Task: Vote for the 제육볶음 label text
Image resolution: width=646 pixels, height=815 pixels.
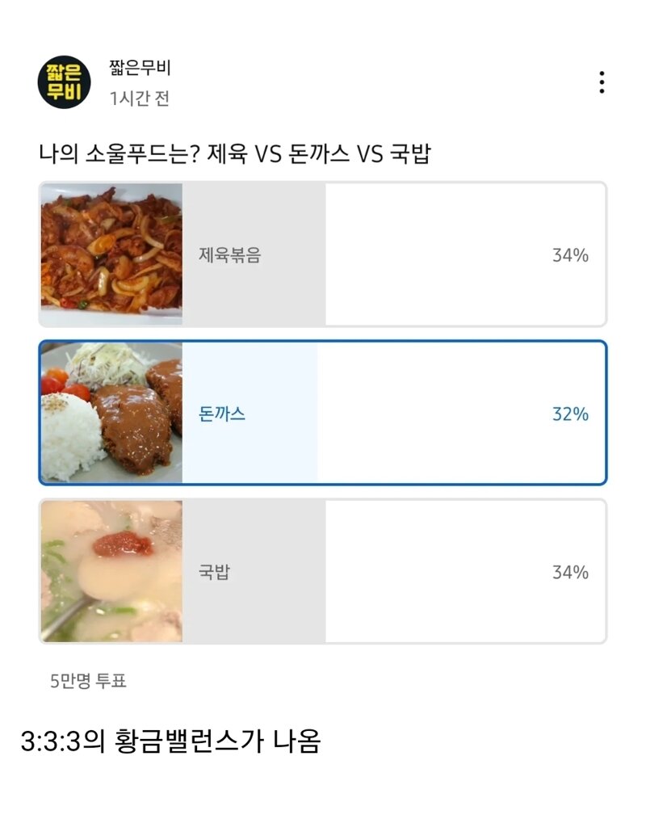Action: tap(230, 255)
